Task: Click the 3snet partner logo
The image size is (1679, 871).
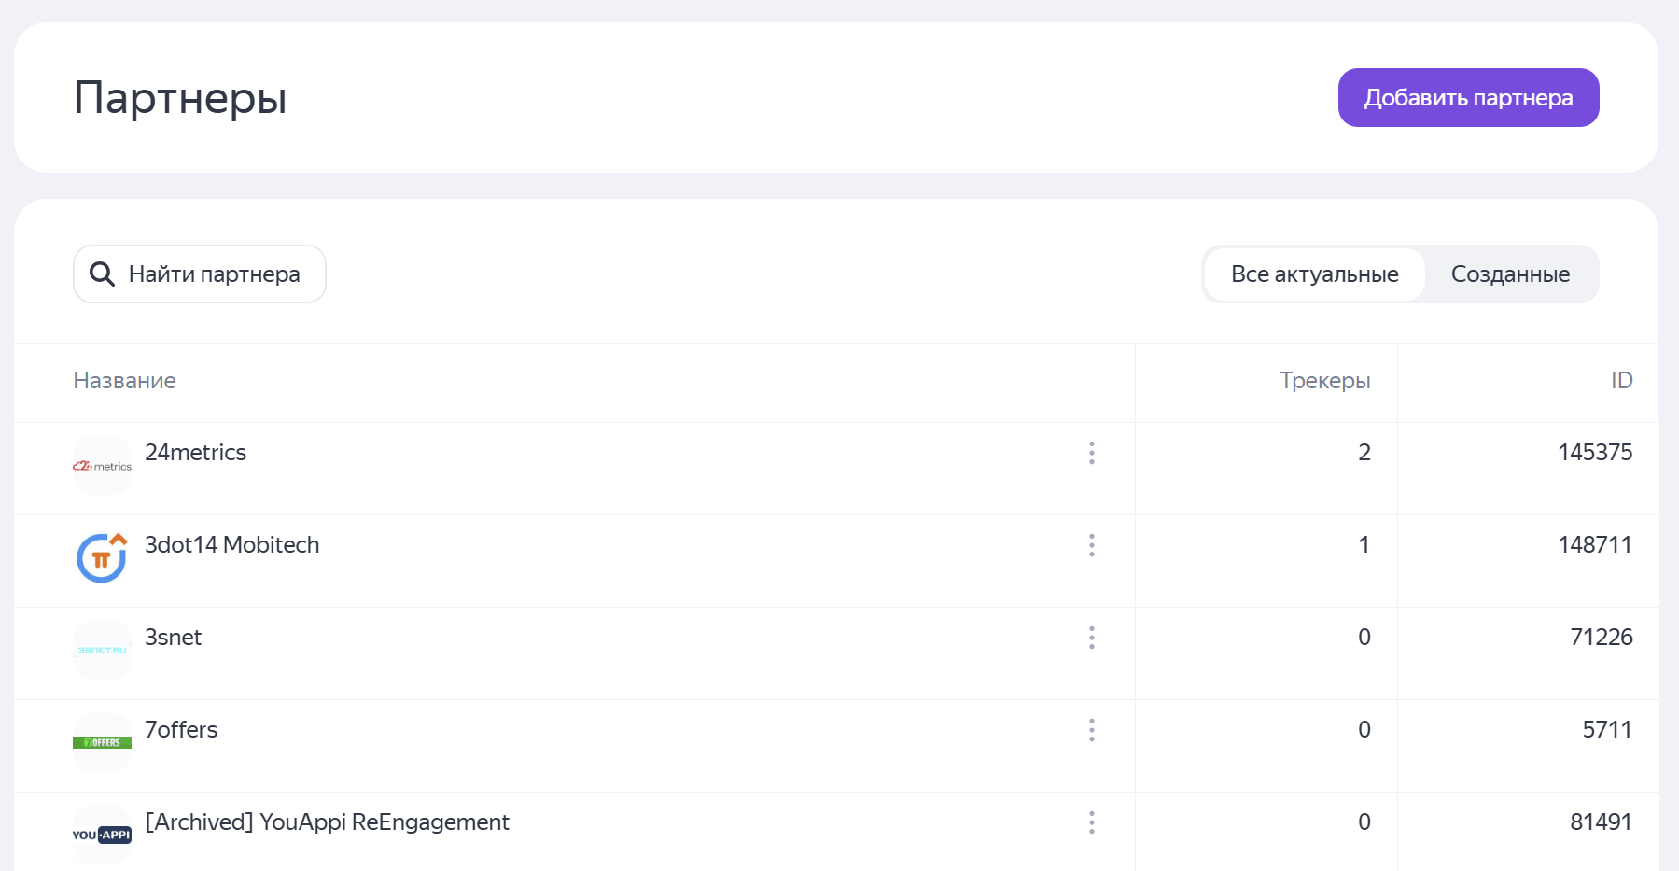Action: pos(102,650)
